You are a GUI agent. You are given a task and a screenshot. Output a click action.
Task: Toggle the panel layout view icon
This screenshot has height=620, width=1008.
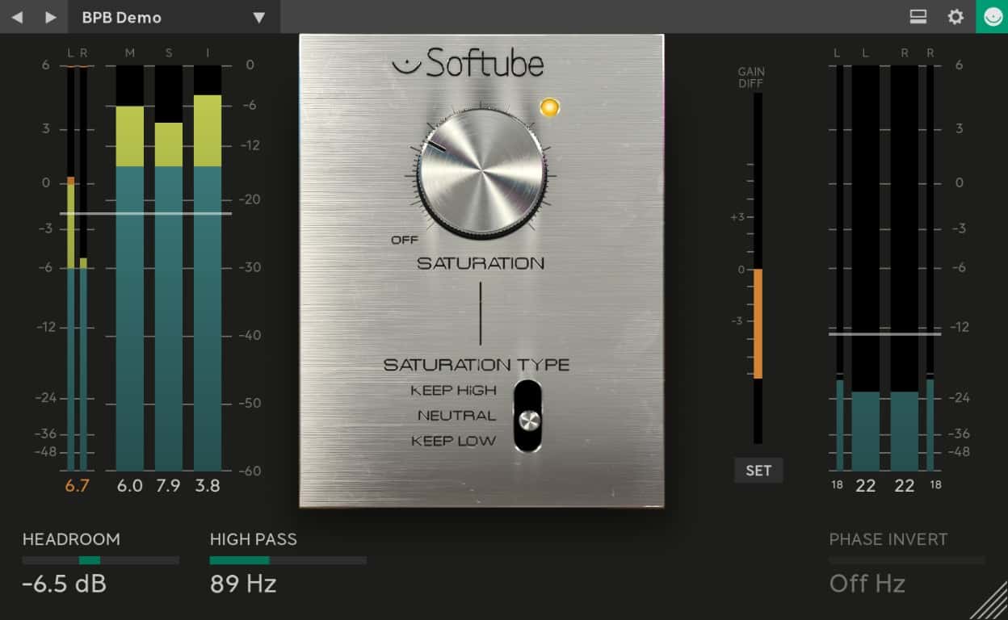coord(917,17)
